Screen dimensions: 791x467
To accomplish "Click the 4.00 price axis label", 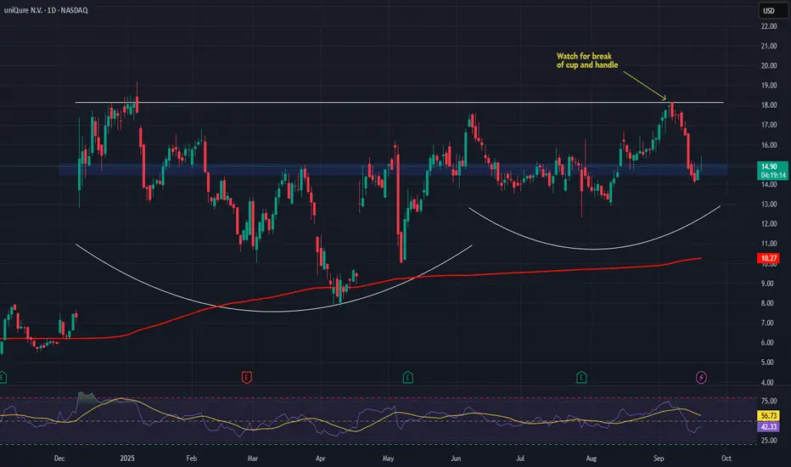I will tap(767, 382).
